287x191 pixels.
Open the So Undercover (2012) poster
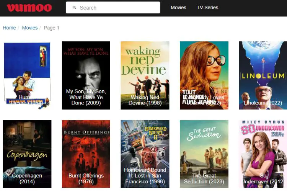[x=263, y=154]
